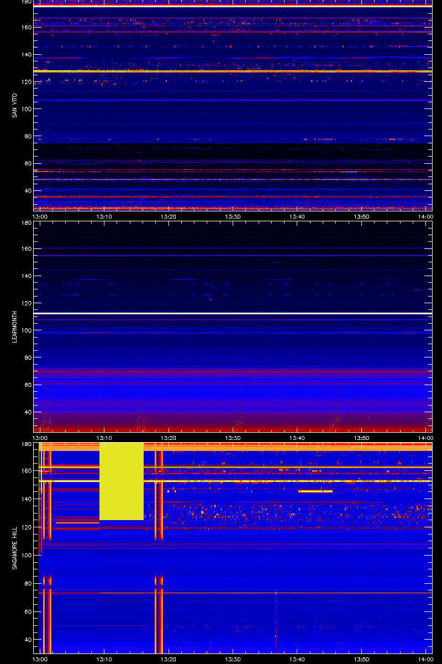Screen dimensions: 442x664
Task: Click the 120 frequency label on San Vito
Action: [x=26, y=82]
